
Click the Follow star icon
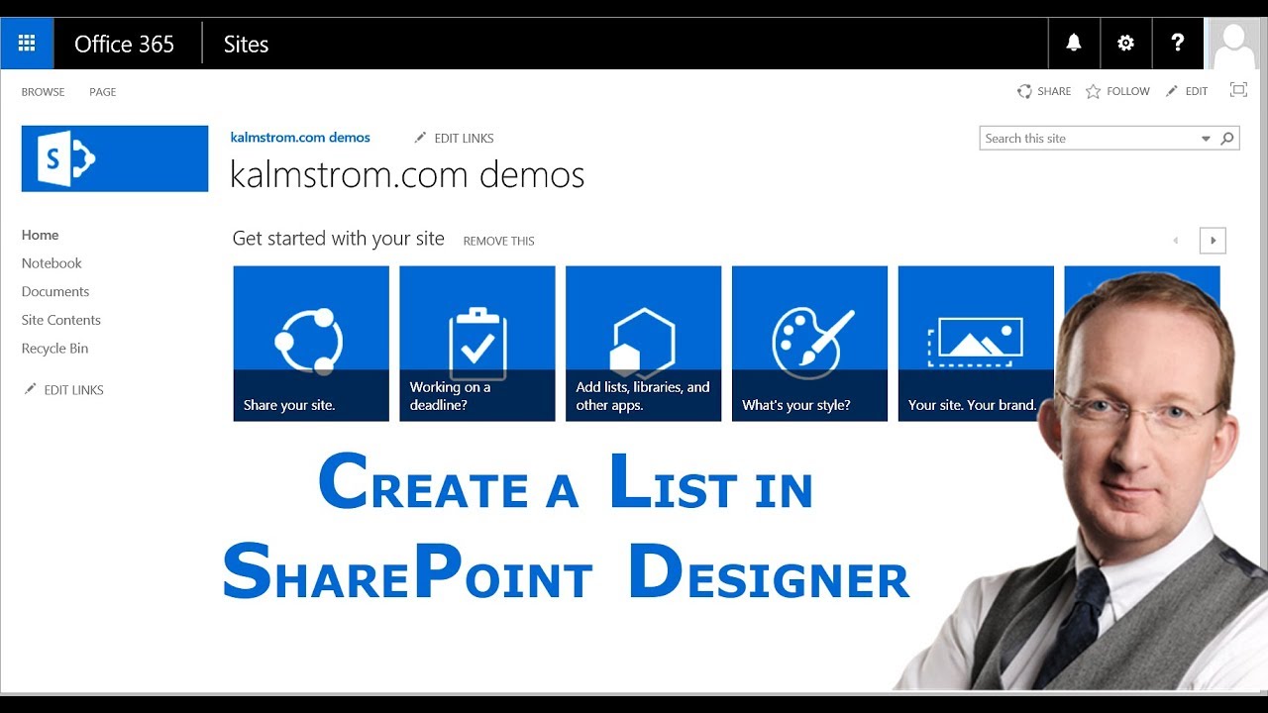(1093, 91)
